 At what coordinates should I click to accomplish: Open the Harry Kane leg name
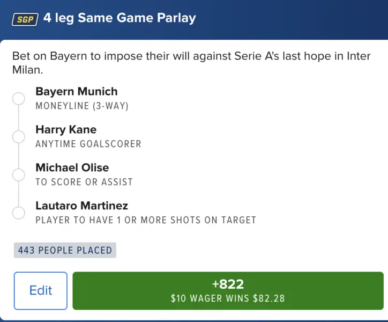coord(66,130)
